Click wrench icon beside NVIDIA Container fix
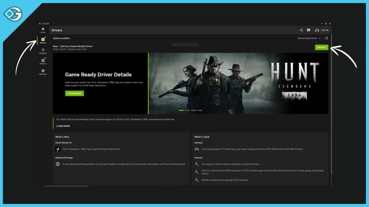 click(x=197, y=180)
